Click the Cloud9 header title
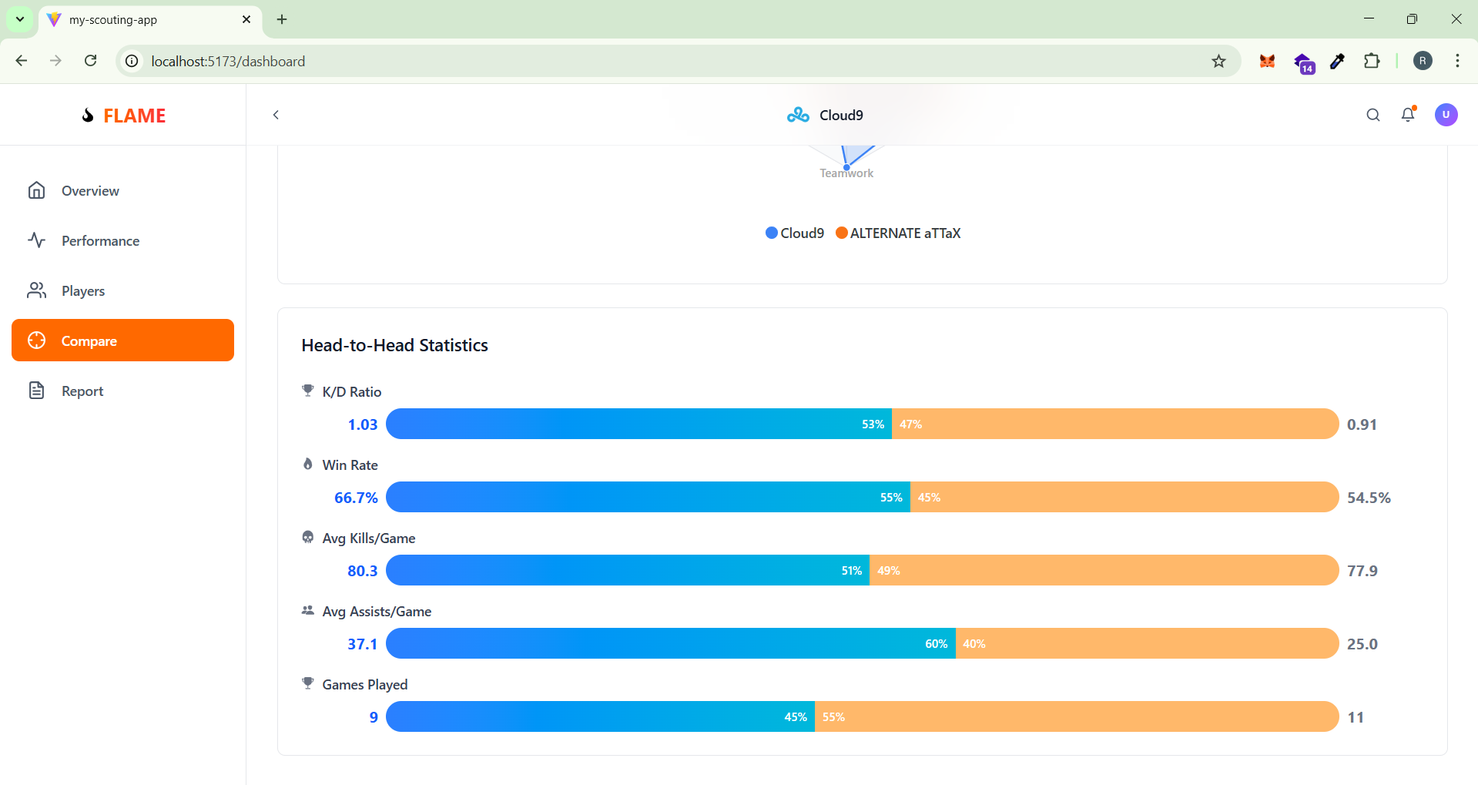The width and height of the screenshot is (1478, 785). (841, 115)
